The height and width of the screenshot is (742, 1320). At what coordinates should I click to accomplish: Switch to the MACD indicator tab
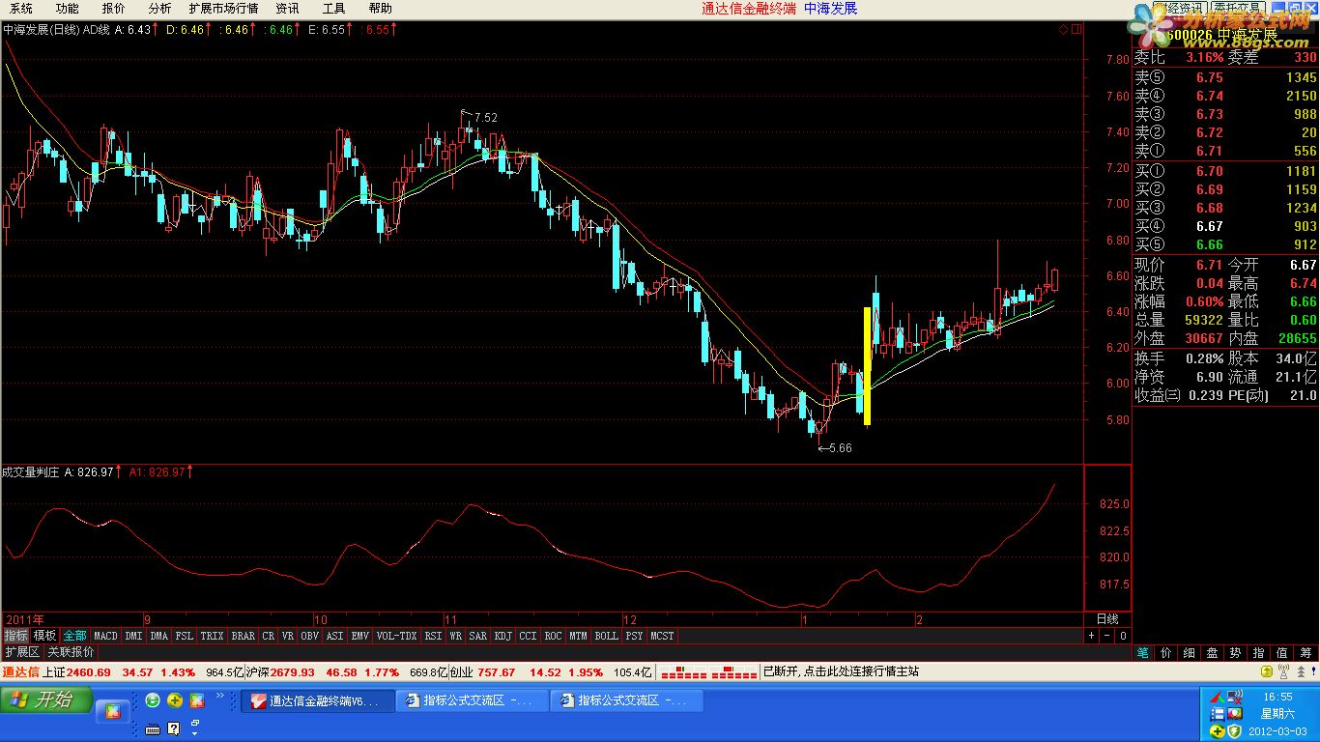[x=105, y=636]
